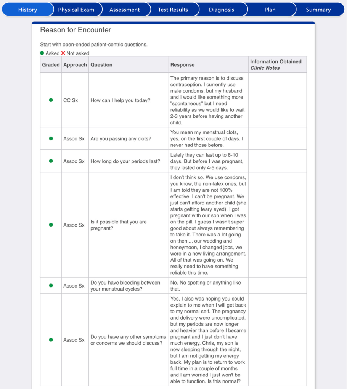This screenshot has width=347, height=389.
Task: Switch to the Physical Exam tab
Action: click(76, 10)
